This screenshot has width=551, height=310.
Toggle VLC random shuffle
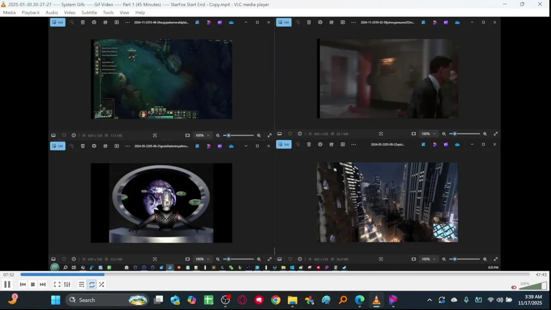(x=102, y=284)
